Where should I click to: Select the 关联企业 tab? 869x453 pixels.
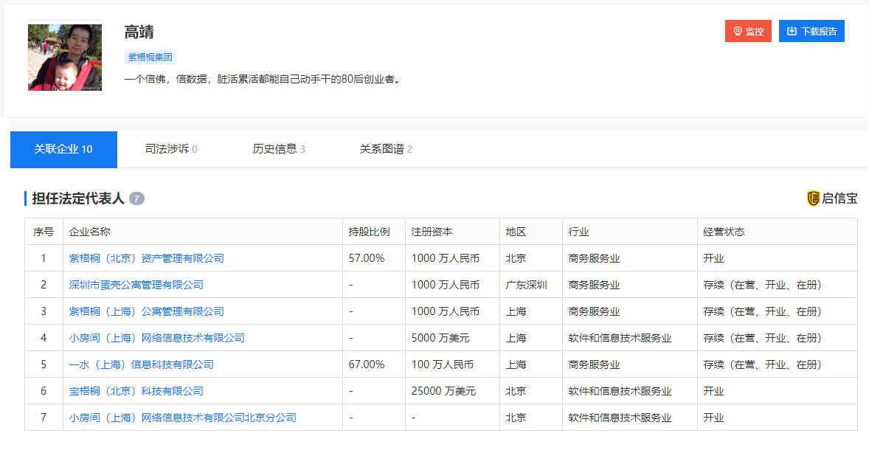(63, 148)
